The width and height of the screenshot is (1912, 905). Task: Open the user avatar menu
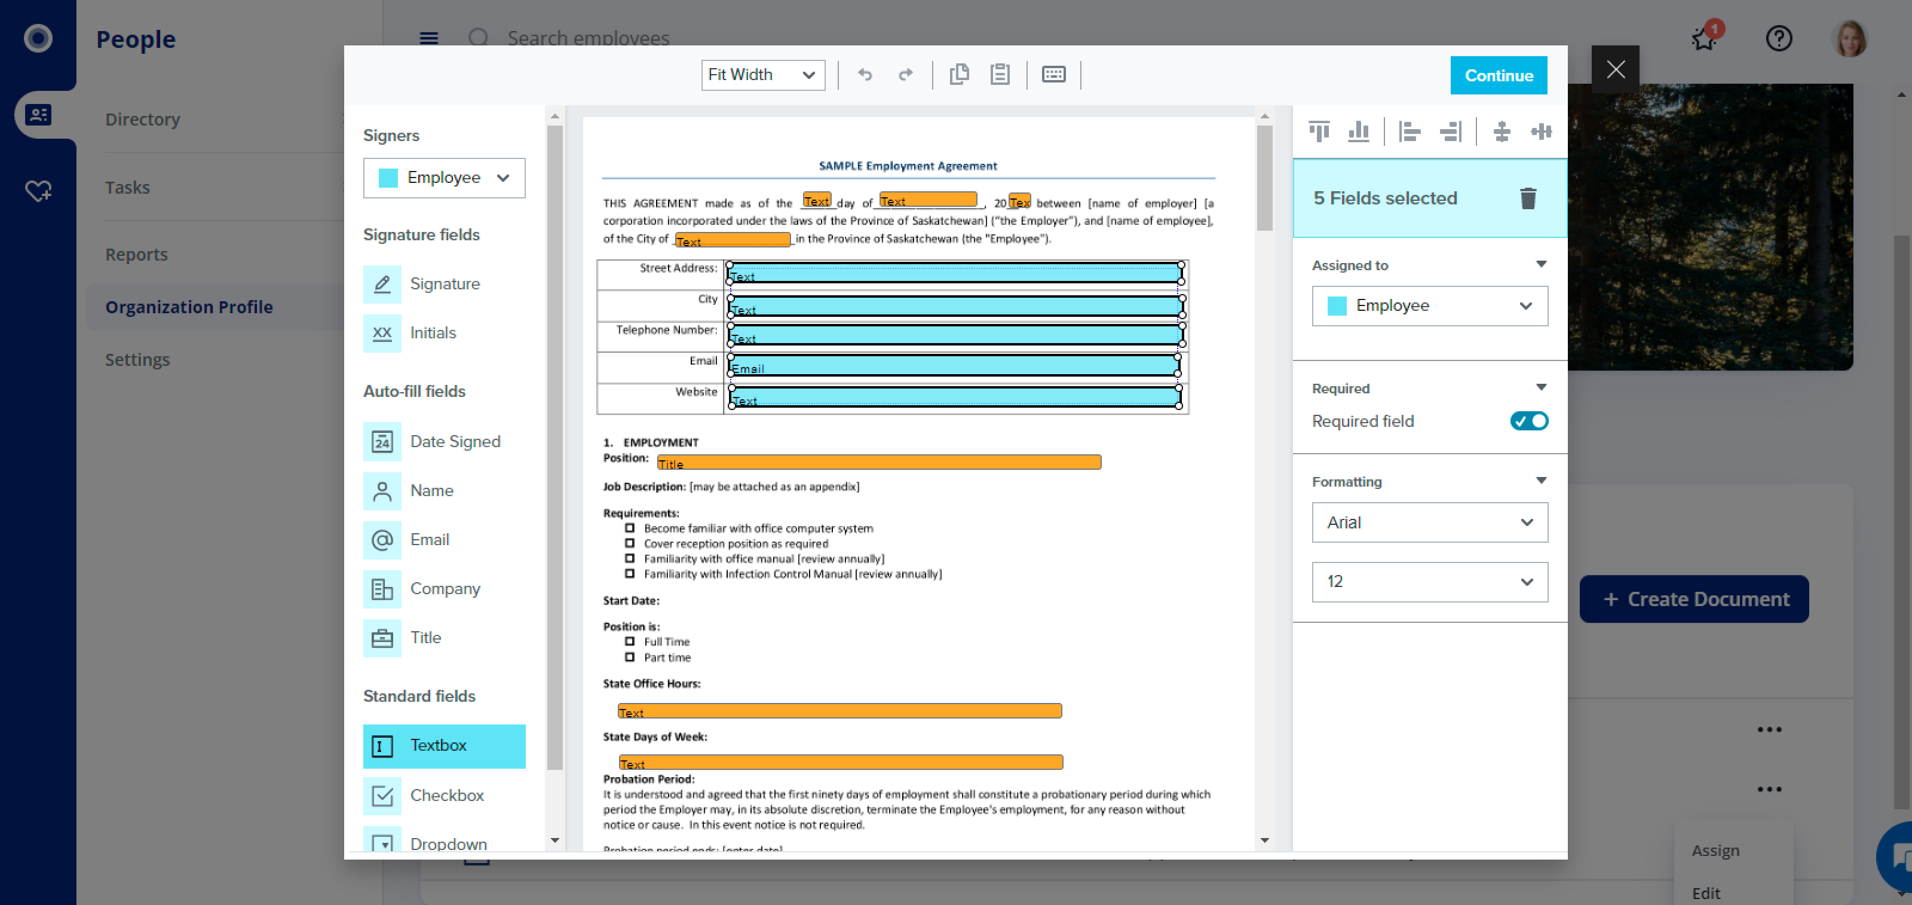coord(1850,38)
